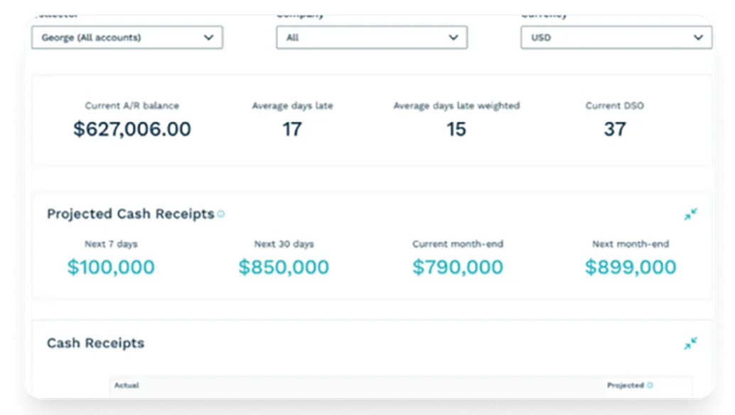View the Projected column info icon

(651, 384)
